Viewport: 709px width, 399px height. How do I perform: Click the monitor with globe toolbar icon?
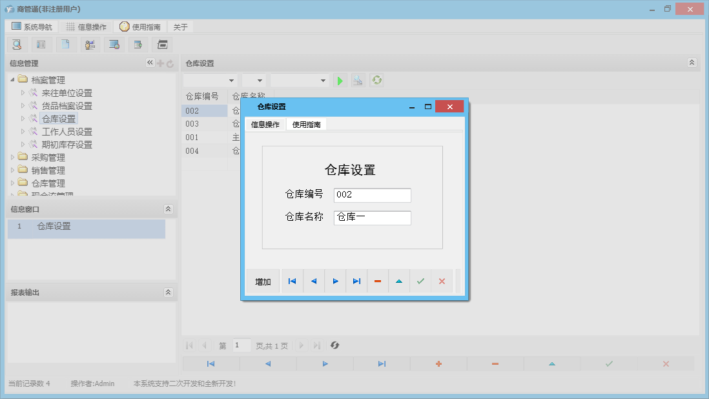[x=114, y=44]
